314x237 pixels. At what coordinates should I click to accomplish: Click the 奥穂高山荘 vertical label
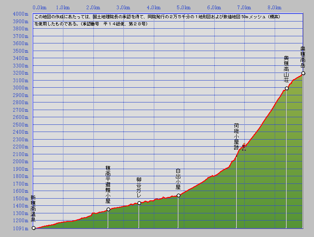[x=286, y=69]
